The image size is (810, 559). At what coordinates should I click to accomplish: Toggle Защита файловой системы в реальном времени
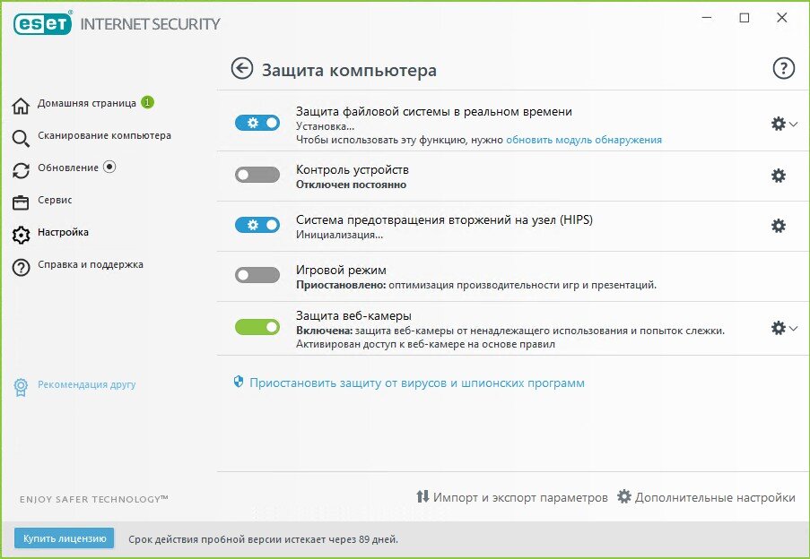click(257, 123)
